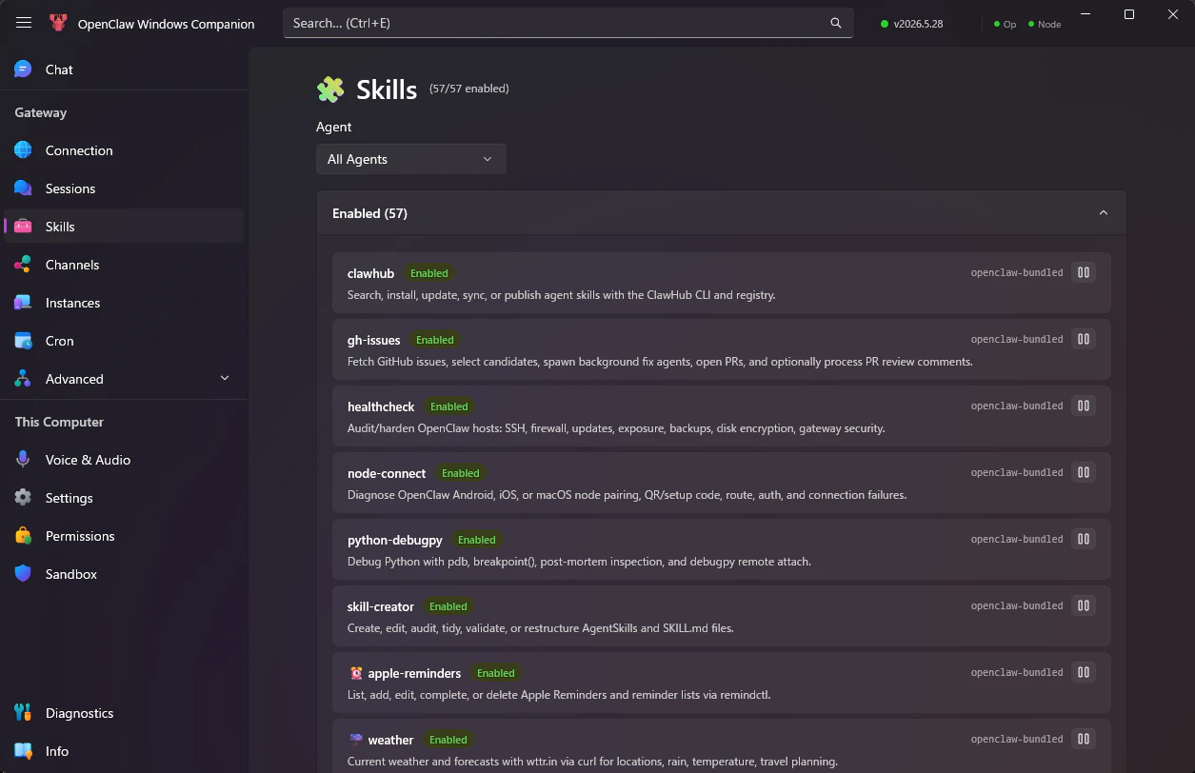Screen dimensions: 1195x773
Task: Click the Instances icon in sidebar
Action: (23, 303)
